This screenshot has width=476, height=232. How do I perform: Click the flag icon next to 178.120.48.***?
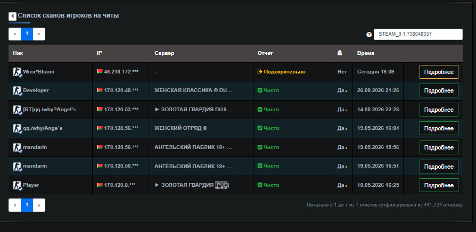coord(100,90)
